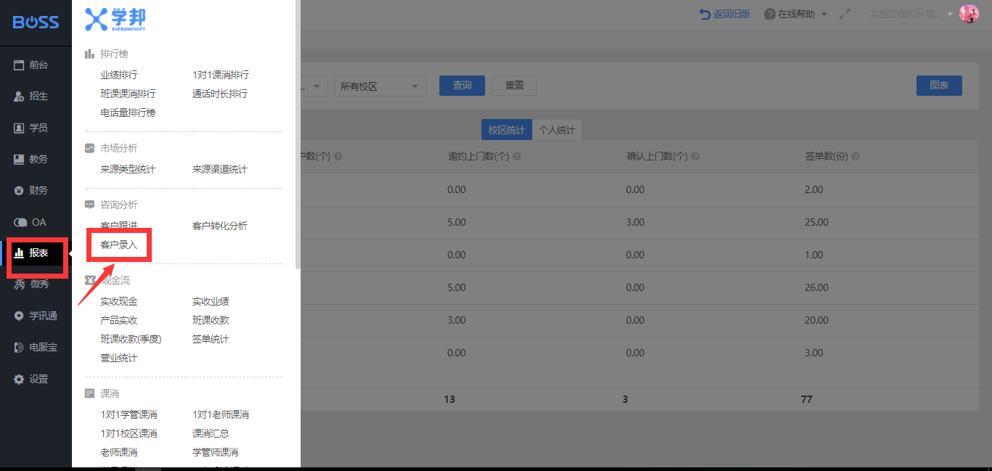Click the 确认上门数 cell showing 3.00
Screen dimensions: 992x471
click(635, 222)
